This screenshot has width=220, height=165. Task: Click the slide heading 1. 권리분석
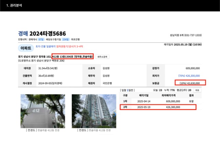[14, 5]
